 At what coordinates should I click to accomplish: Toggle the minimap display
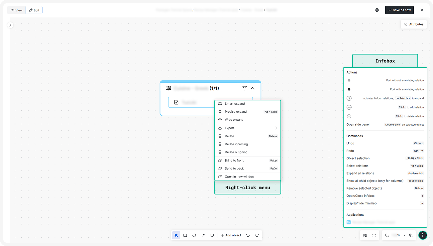tap(365, 235)
